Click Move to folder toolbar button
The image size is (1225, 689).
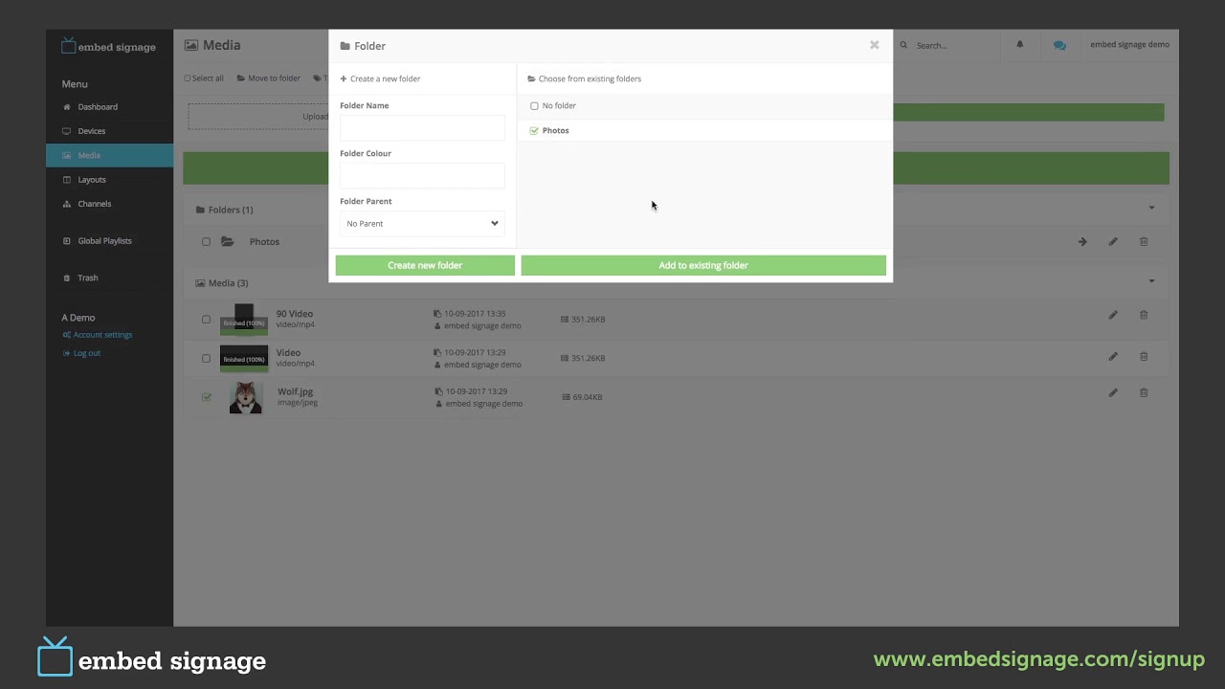point(269,78)
